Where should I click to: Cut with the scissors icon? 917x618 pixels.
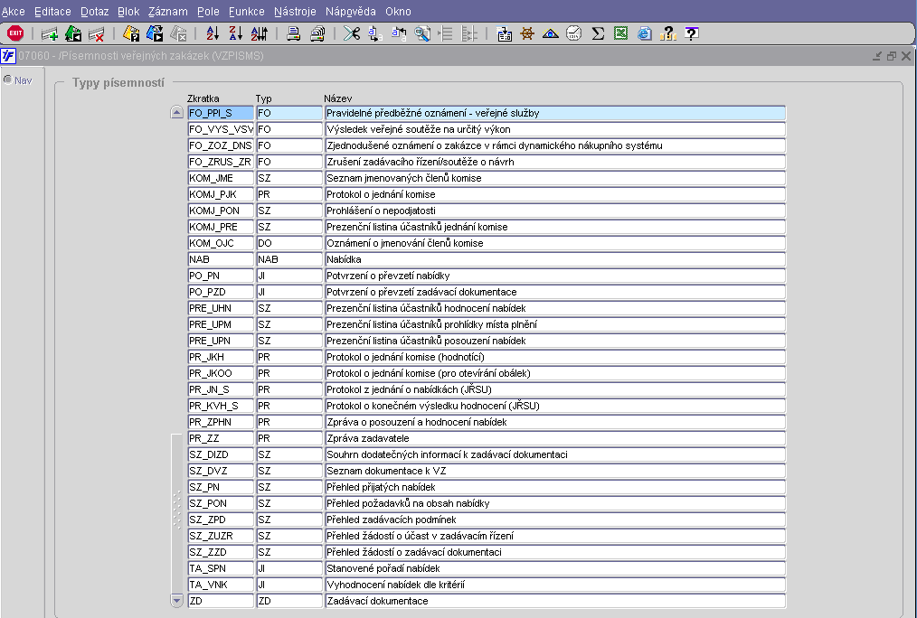coord(352,33)
